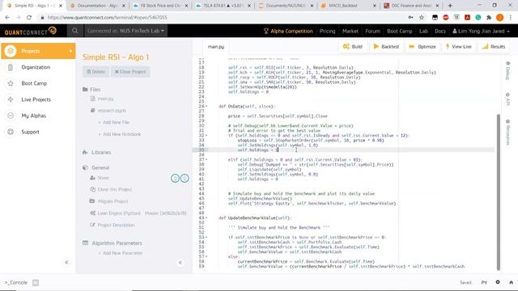518x291 pixels.
Task: Open Organization in the sidebar
Action: (36, 67)
